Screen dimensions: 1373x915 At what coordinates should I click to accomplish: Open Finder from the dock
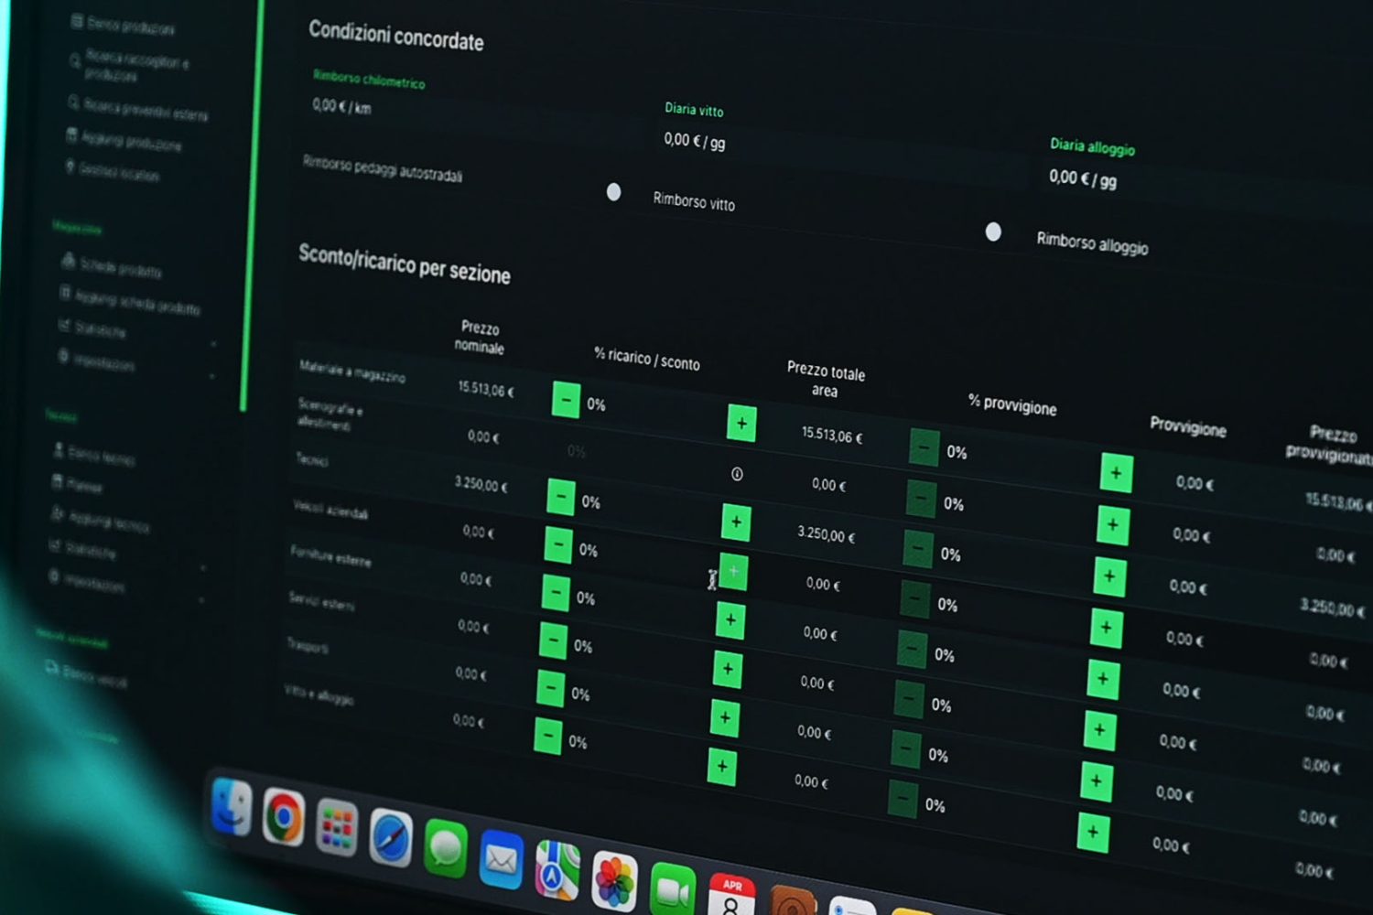[232, 806]
